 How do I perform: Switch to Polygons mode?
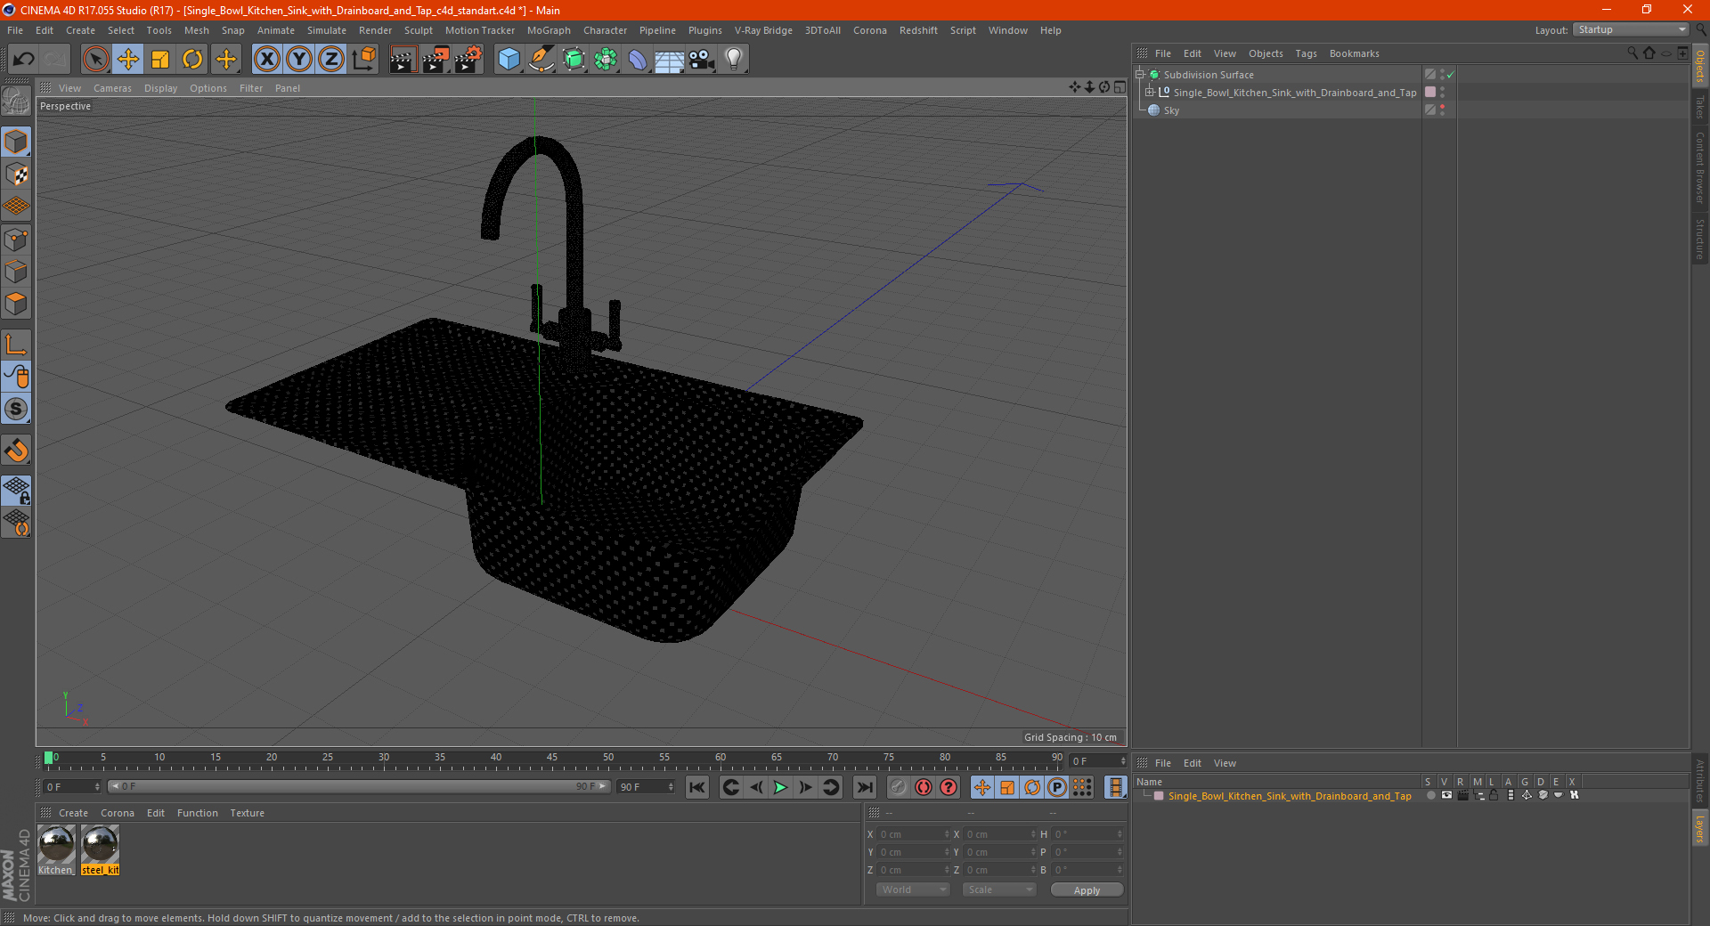[16, 304]
